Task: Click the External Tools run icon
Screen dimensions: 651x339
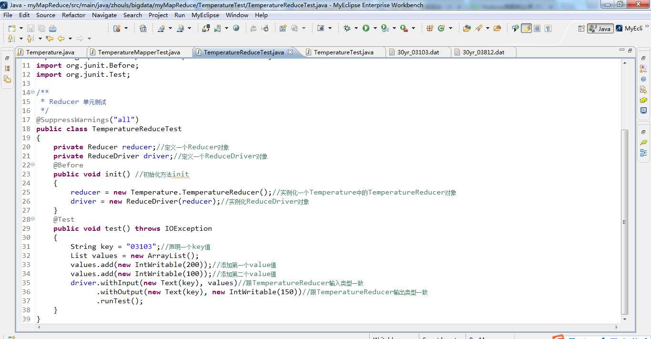Action: point(404,28)
